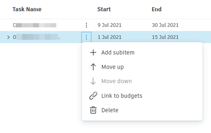The image size is (211, 133).
Task: Close the three-dot menu on the highlighted row
Action: (x=86, y=37)
